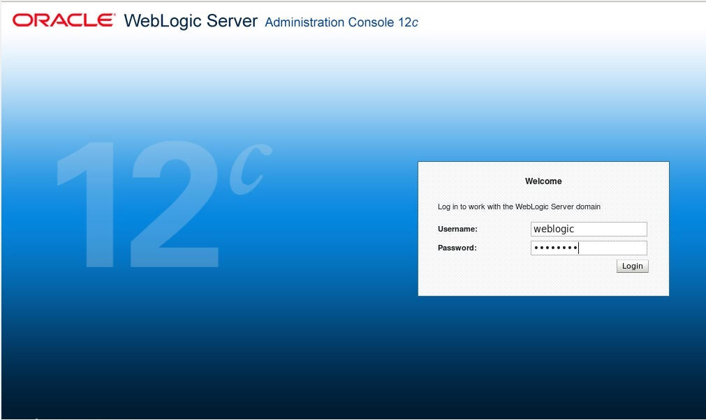Focus the Password input field
This screenshot has width=706, height=420.
589,248
